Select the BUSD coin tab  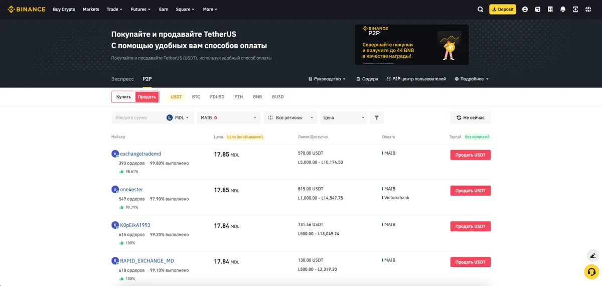pos(278,97)
